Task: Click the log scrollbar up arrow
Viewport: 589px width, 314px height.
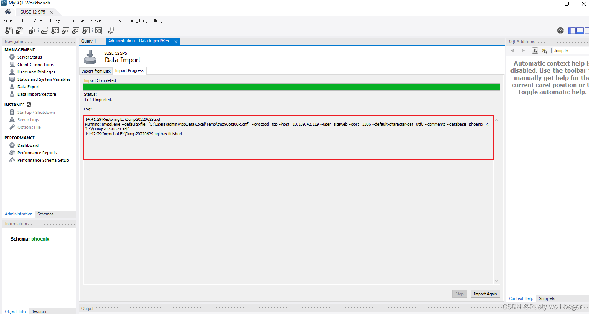Action: tap(497, 119)
